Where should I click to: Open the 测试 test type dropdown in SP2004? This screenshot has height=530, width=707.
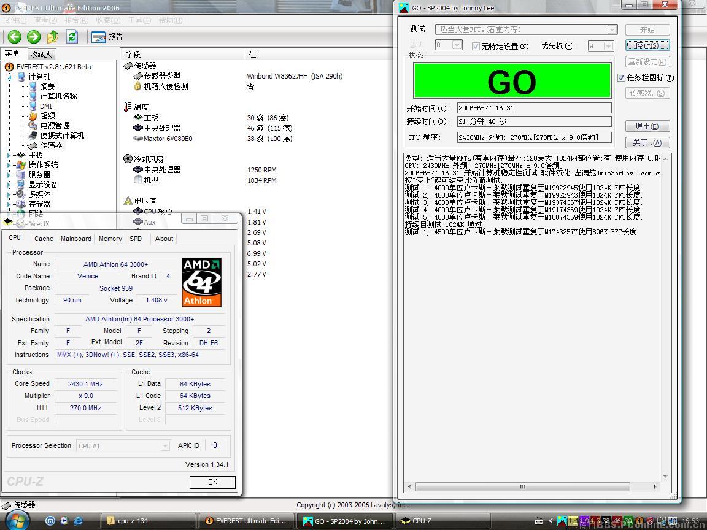526,29
